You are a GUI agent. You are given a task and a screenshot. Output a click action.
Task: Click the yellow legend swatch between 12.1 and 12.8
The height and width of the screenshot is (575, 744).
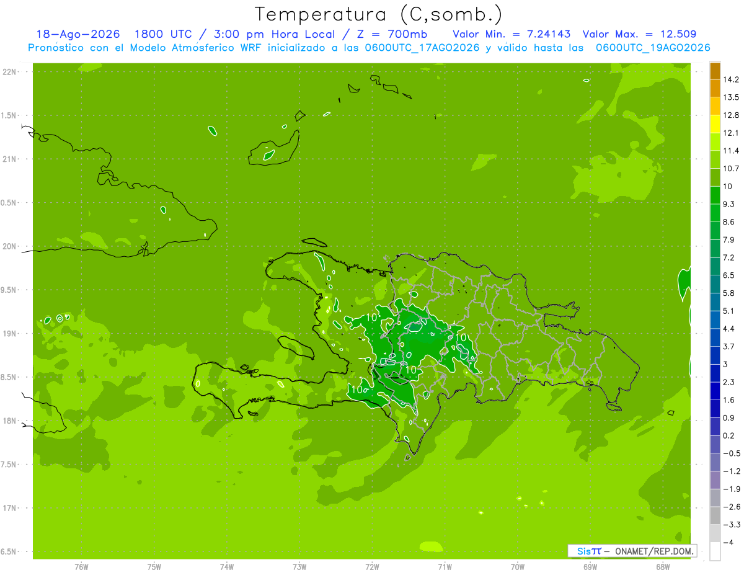point(714,124)
